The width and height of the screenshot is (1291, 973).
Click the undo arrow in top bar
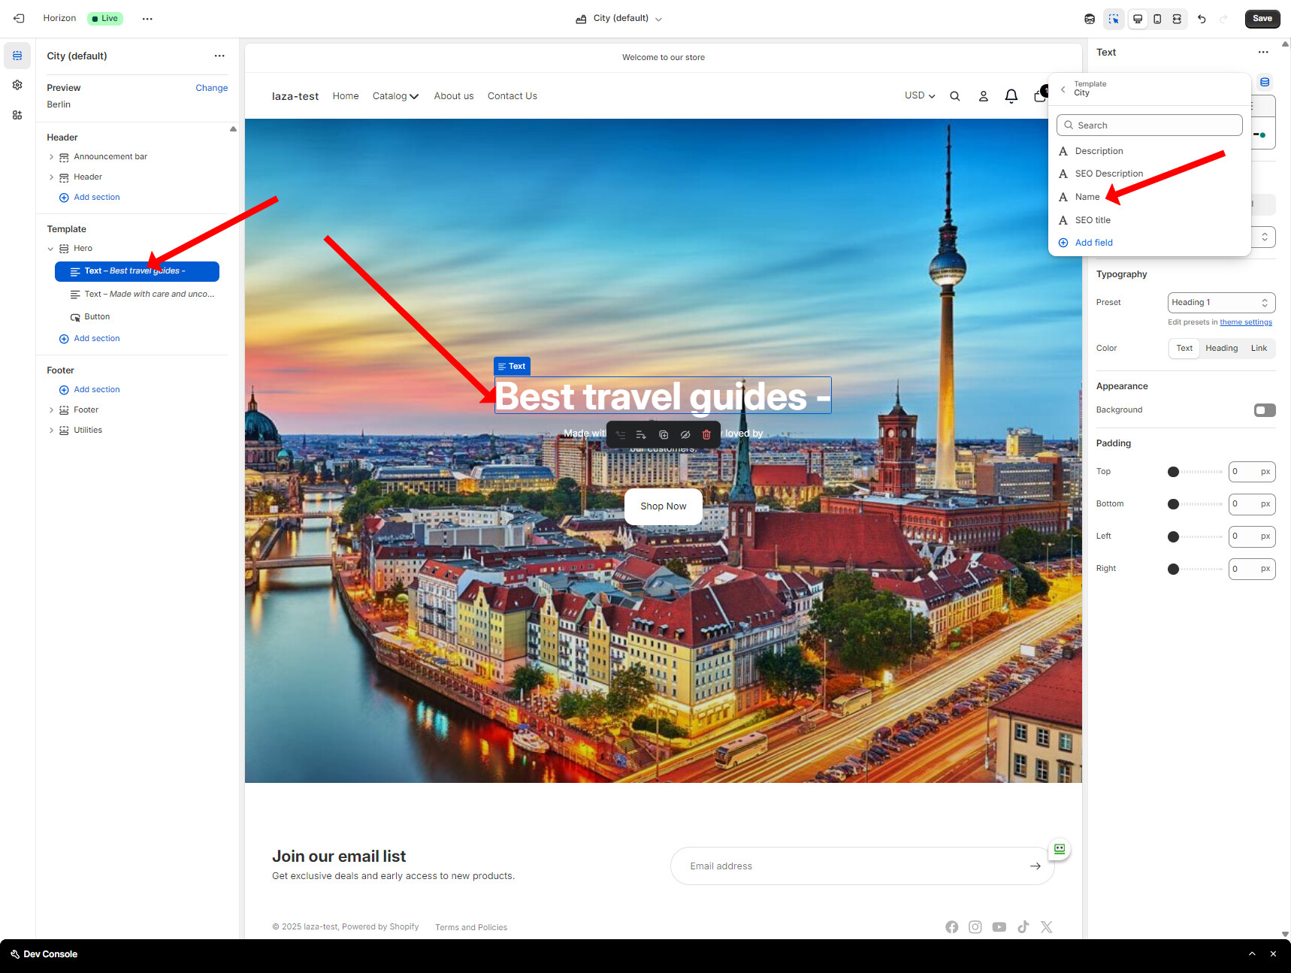coord(1202,19)
